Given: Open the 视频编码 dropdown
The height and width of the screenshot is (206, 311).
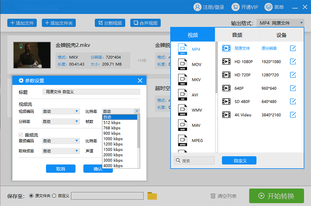Looking at the screenshot, I should (61, 111).
